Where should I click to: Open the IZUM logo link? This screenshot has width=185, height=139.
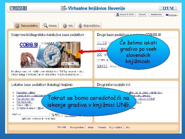(168, 8)
